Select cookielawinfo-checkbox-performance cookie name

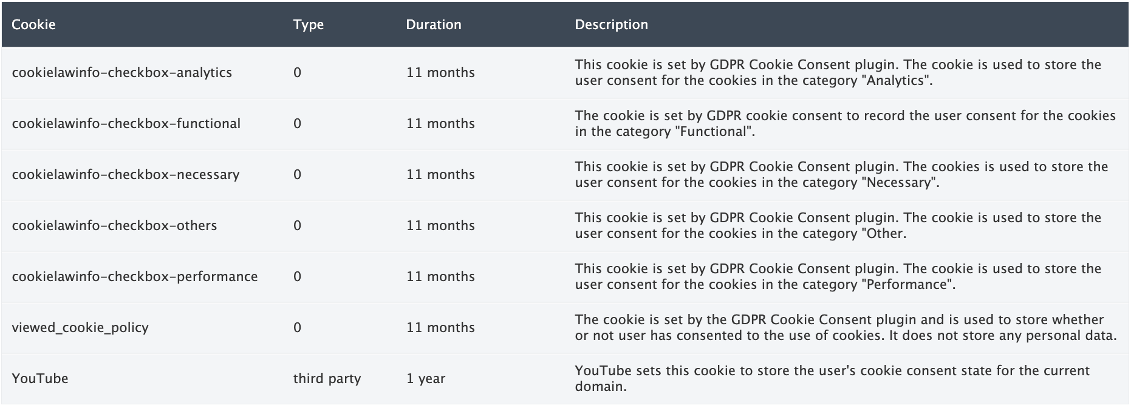(x=135, y=277)
